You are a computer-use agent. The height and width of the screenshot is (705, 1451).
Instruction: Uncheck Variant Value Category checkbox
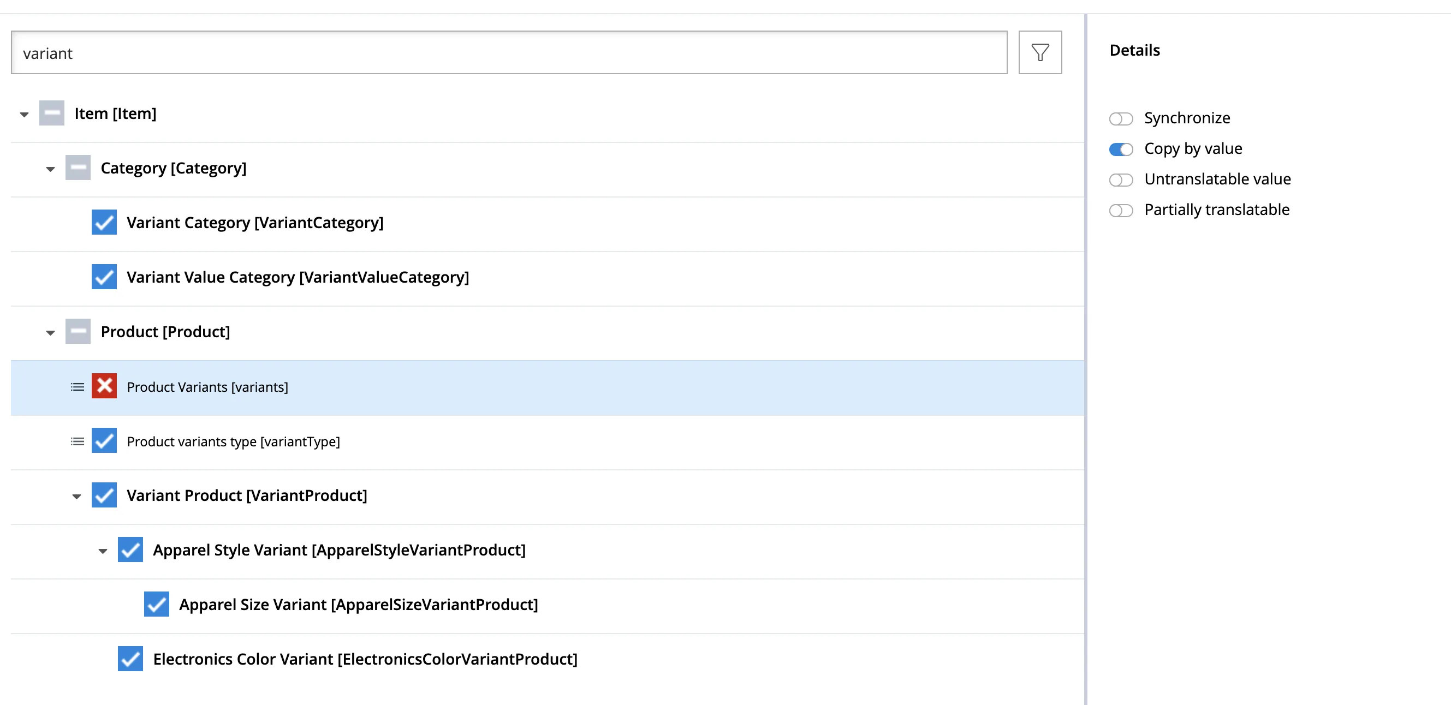[x=104, y=277]
